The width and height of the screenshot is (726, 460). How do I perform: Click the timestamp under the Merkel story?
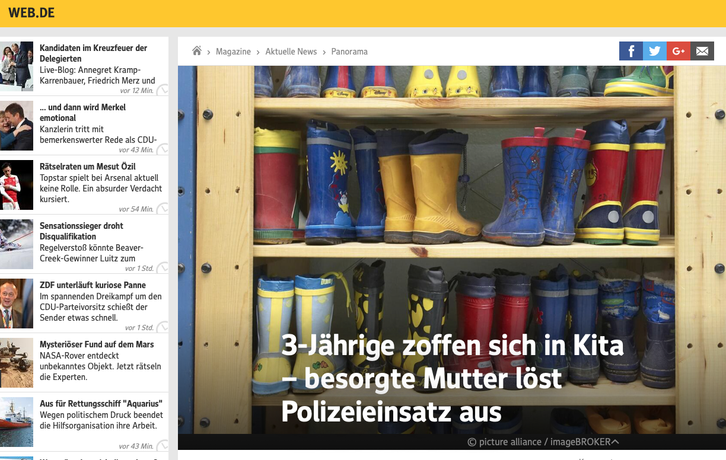point(136,150)
